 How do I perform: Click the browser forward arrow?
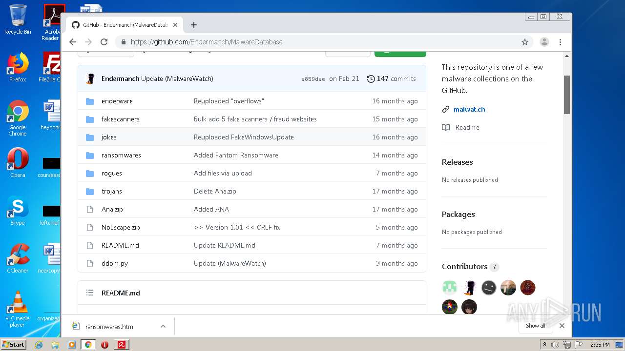coord(88,42)
